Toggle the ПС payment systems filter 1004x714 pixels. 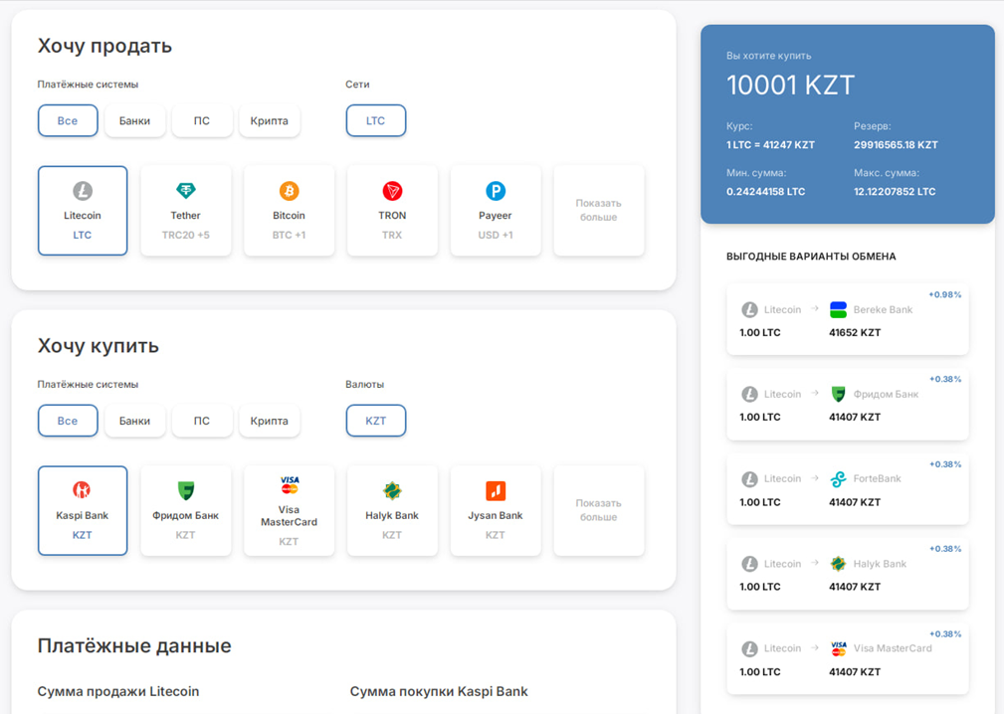(x=201, y=120)
